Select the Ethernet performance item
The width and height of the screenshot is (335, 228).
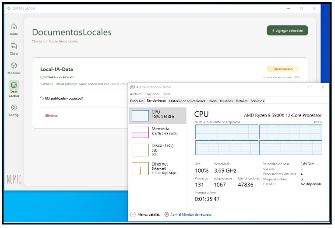[158, 168]
